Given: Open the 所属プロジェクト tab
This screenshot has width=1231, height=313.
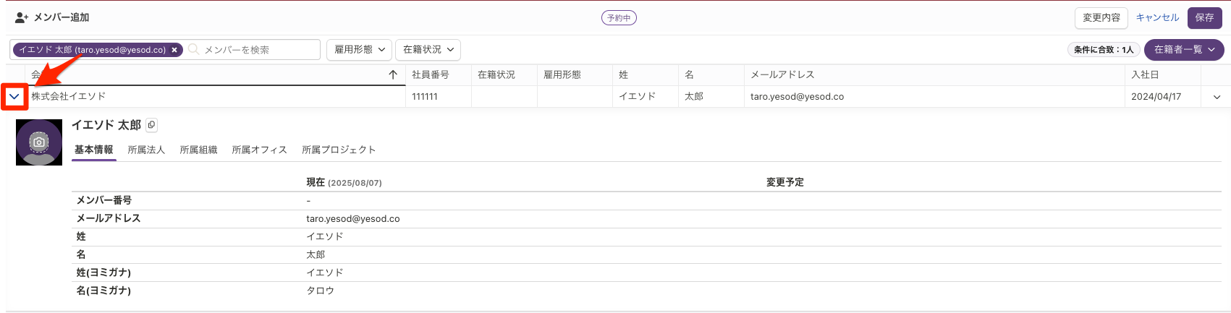Looking at the screenshot, I should (339, 150).
